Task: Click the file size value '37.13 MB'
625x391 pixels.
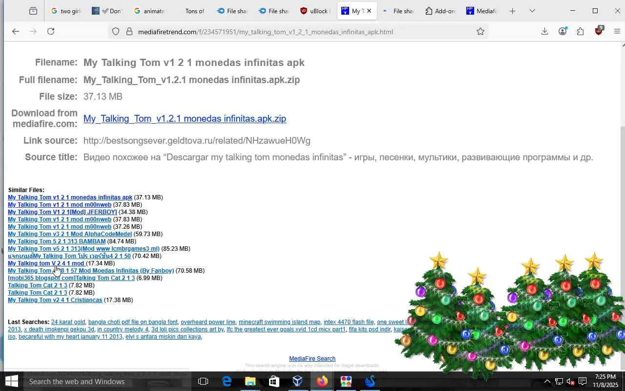Action: click(x=103, y=97)
